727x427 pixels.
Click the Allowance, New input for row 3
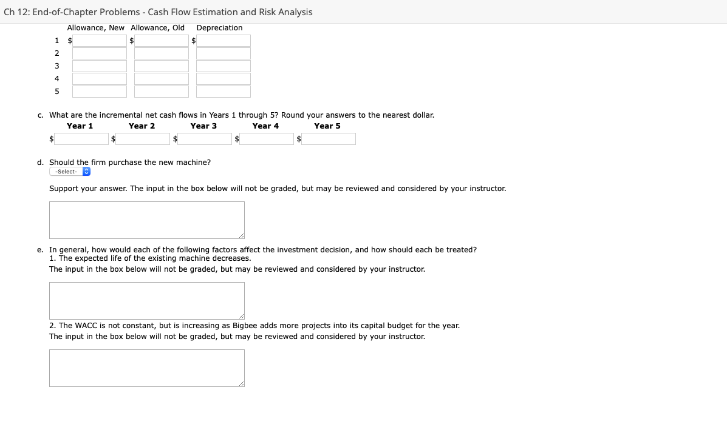[x=99, y=66]
